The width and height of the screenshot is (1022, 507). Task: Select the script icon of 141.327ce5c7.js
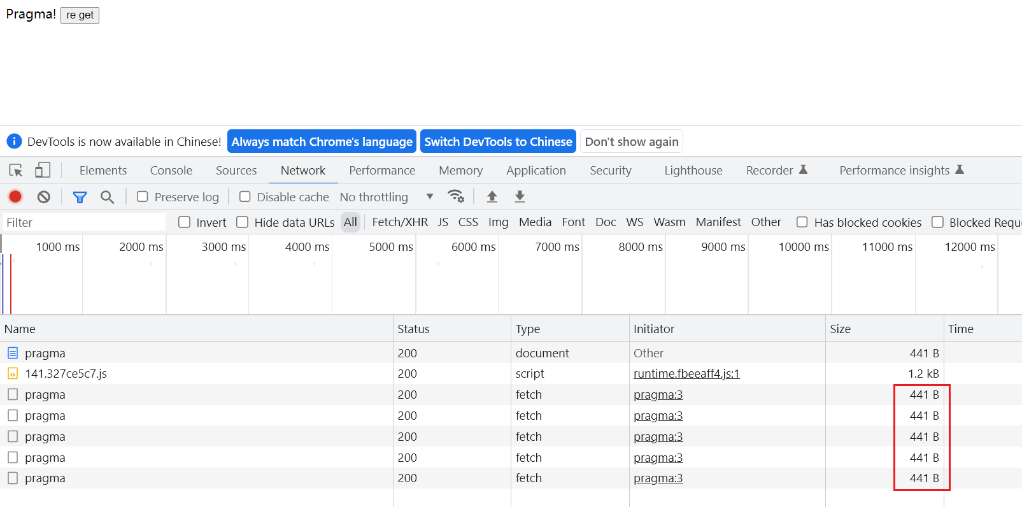pyautogui.click(x=13, y=373)
